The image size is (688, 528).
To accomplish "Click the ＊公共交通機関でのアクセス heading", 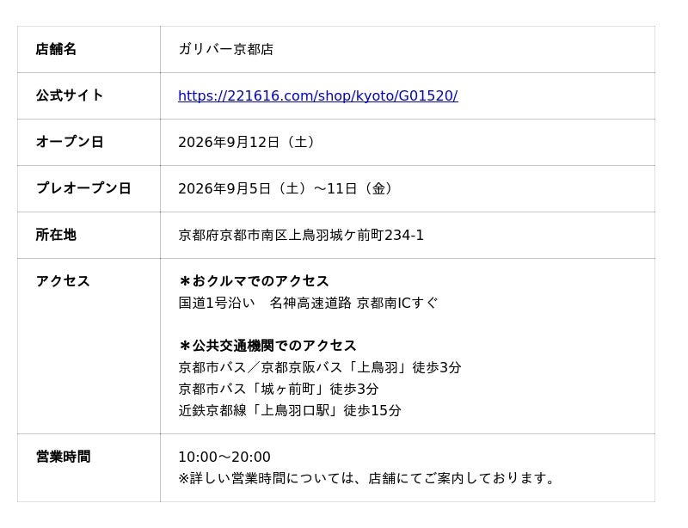I will [267, 346].
